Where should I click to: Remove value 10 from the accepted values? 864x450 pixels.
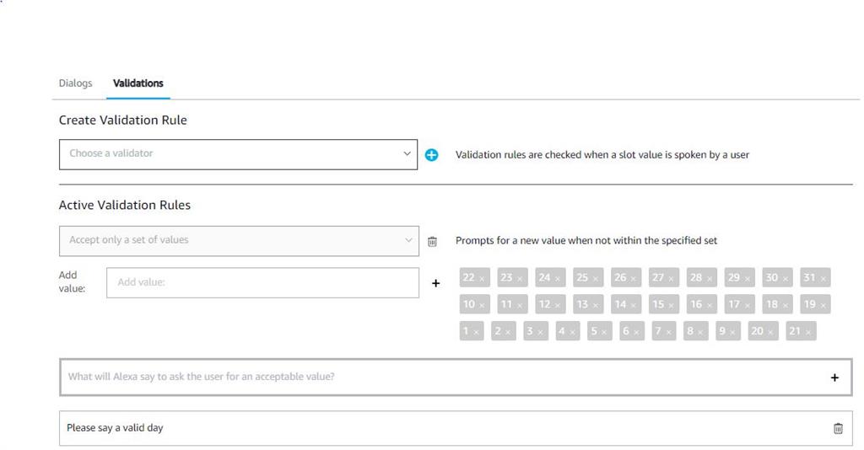483,305
